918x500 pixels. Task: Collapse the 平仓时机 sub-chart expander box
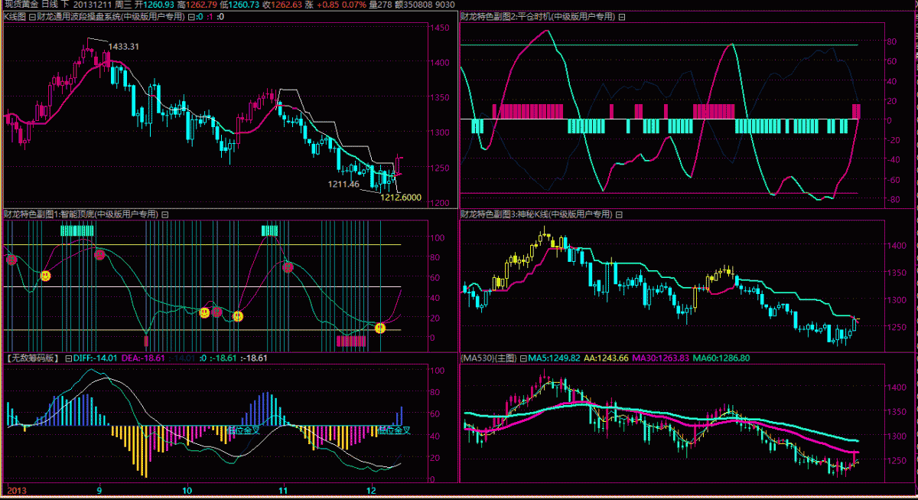pyautogui.click(x=621, y=16)
